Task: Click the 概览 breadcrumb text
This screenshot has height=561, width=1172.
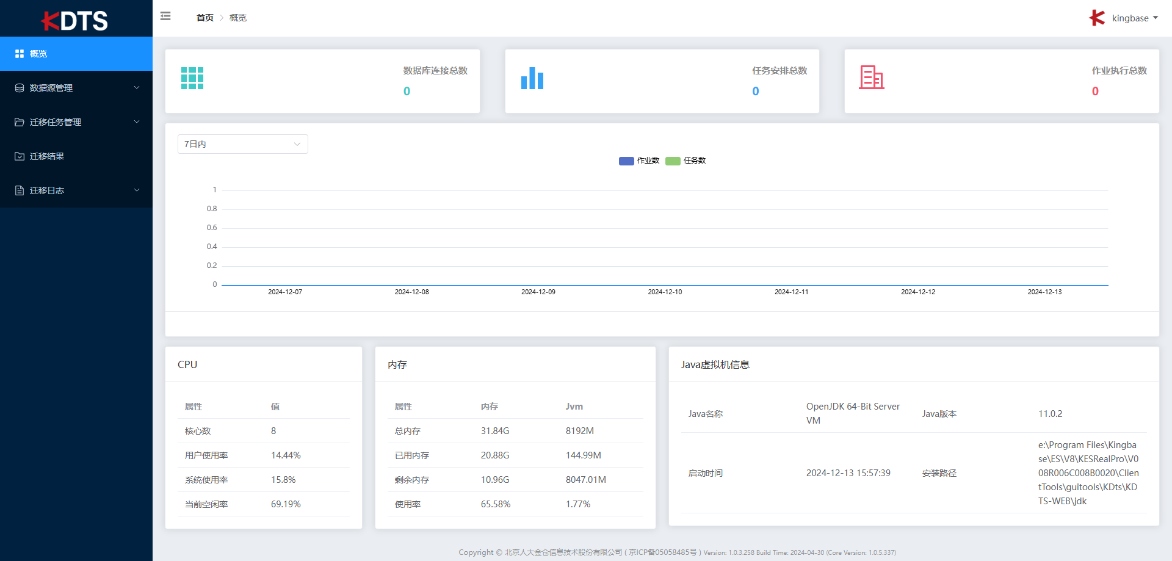Action: [238, 18]
